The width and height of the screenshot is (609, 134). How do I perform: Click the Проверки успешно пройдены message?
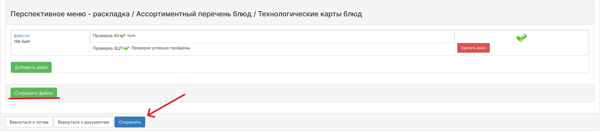(x=161, y=48)
